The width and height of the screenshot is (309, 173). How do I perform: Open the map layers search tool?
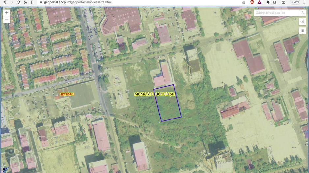click(x=302, y=22)
